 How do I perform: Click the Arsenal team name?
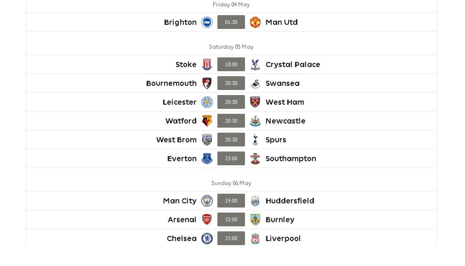point(182,220)
